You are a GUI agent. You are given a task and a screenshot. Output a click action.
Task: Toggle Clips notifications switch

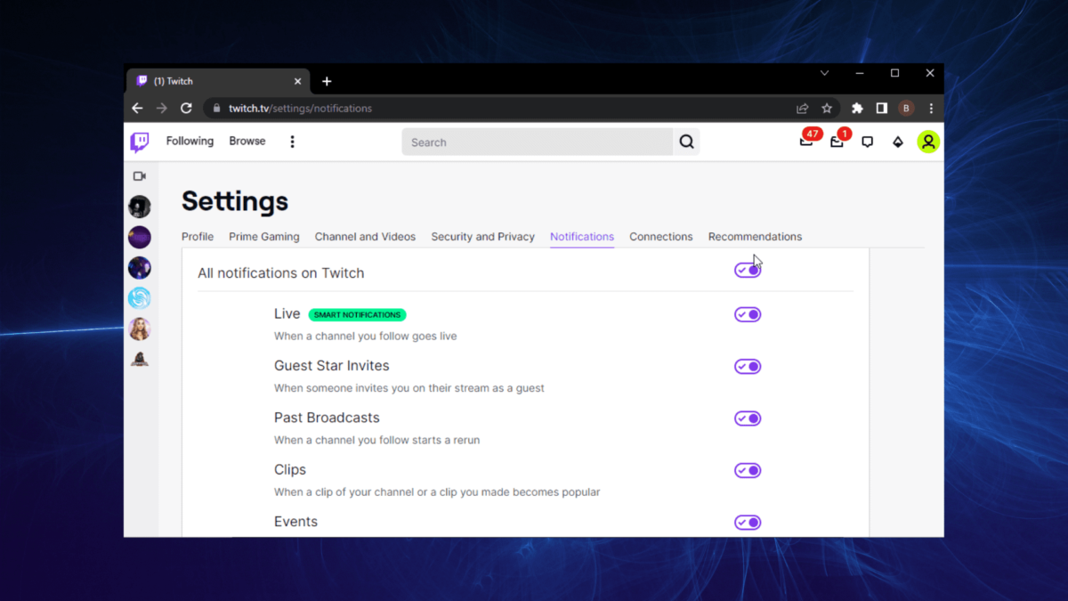tap(748, 470)
